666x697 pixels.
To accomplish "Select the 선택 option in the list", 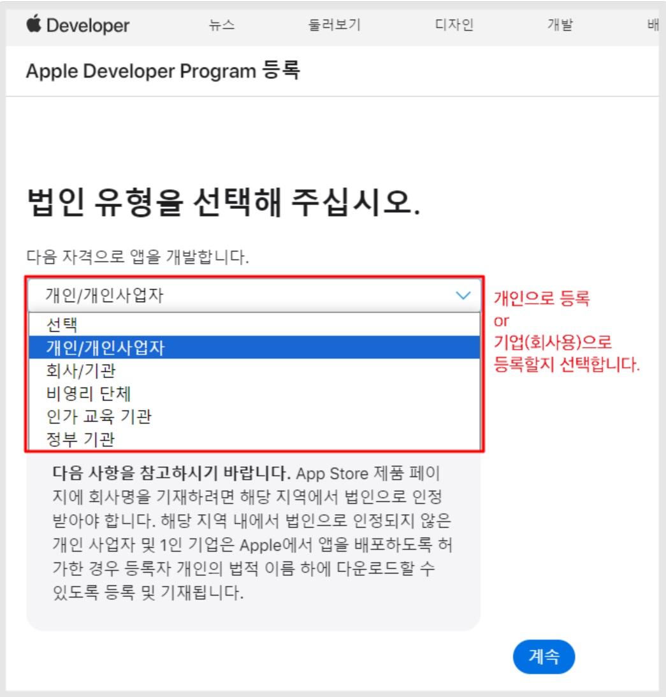I will coord(254,324).
